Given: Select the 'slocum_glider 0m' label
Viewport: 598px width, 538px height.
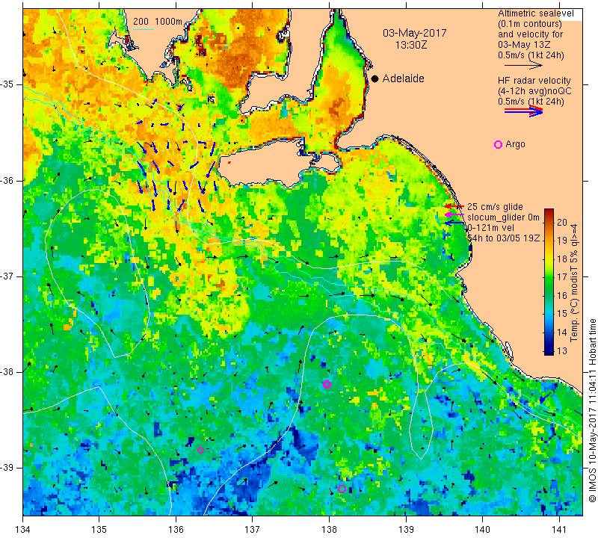Looking at the screenshot, I should pyautogui.click(x=503, y=217).
